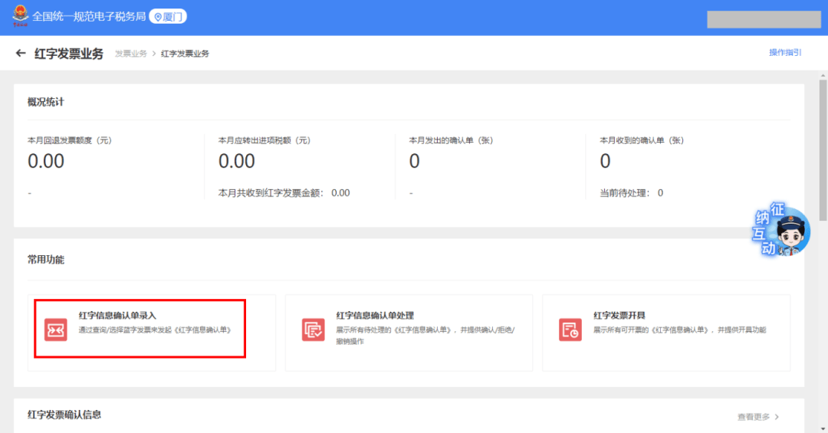The image size is (828, 433).
Task: Open the 厦门 location selector
Action: coord(168,17)
